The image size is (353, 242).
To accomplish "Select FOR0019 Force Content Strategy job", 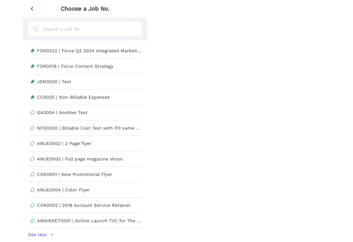I will (x=75, y=66).
